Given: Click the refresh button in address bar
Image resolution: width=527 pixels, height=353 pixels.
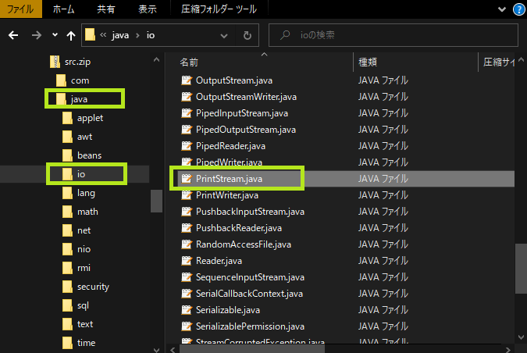Looking at the screenshot, I should point(247,35).
